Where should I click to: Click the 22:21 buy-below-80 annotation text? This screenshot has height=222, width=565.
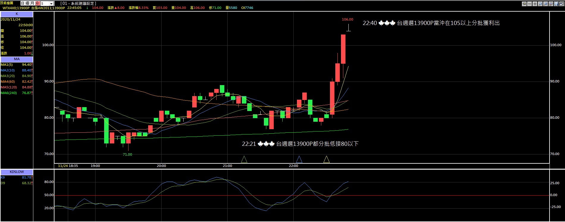pos(300,144)
